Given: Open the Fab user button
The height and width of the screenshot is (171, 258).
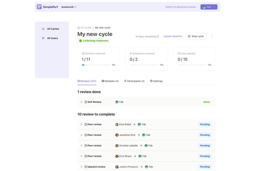Looking at the screenshot, I should (x=206, y=7).
